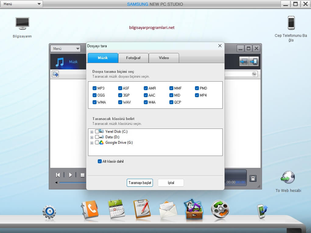The height and width of the screenshot is (233, 311).
Task: Open the calendar icon in dock
Action: tap(116, 209)
